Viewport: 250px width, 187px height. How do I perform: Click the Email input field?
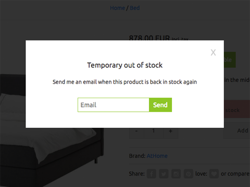114,105
